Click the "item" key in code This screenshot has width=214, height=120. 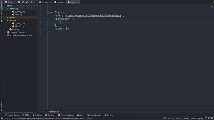tap(59, 29)
